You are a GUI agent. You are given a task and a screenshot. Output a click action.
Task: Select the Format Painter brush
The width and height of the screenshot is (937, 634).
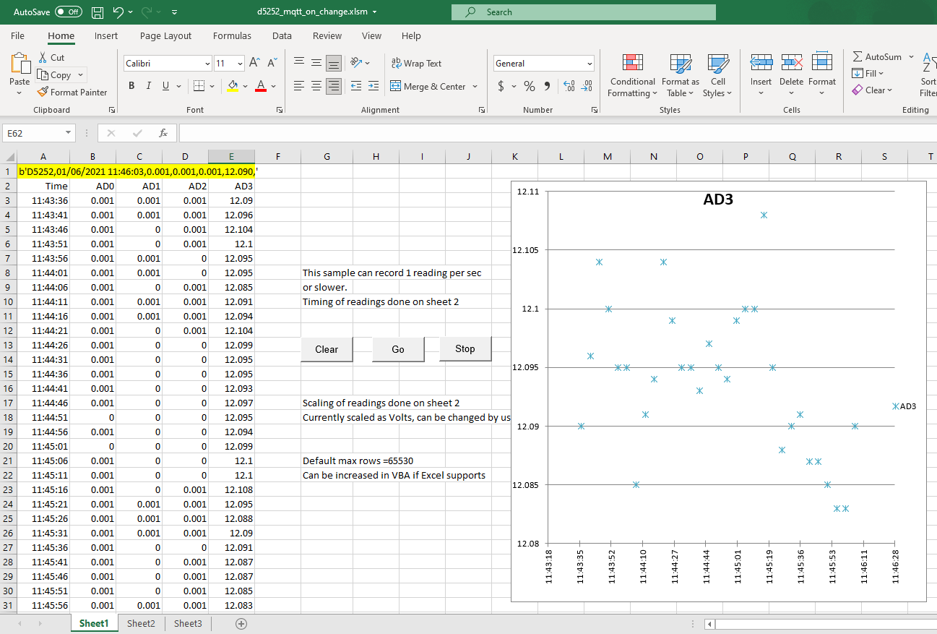[72, 92]
